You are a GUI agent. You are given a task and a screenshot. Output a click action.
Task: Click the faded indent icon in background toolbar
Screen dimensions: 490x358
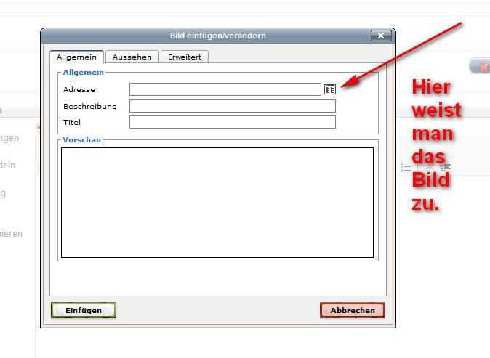click(x=445, y=167)
